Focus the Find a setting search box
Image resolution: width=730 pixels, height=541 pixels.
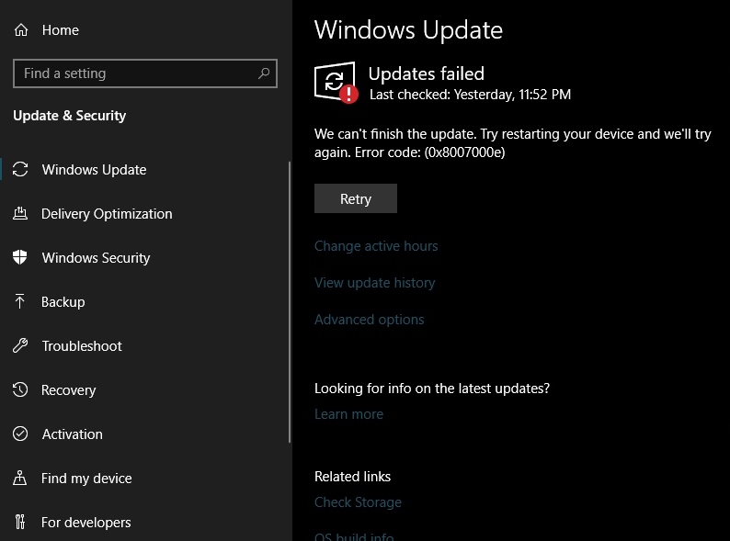(x=145, y=73)
